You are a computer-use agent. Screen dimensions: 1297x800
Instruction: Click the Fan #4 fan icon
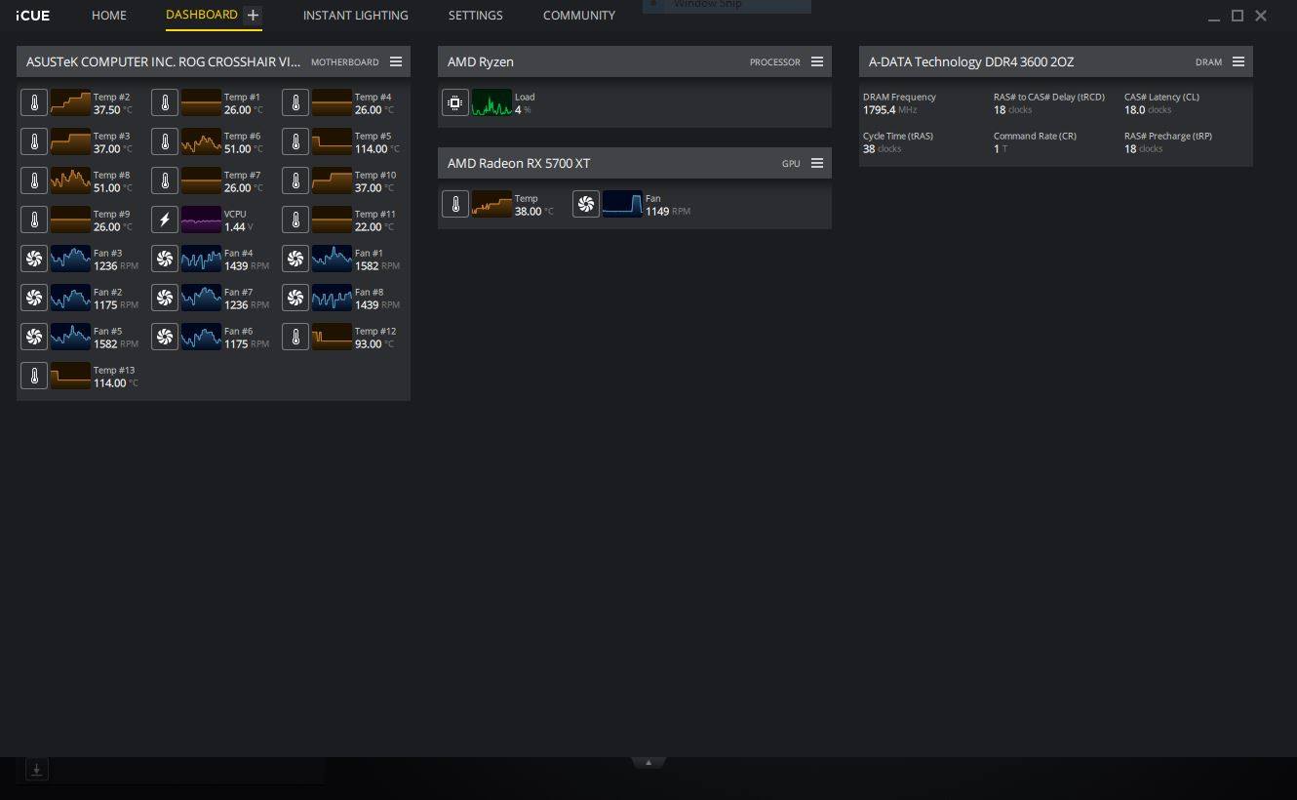pyautogui.click(x=165, y=259)
